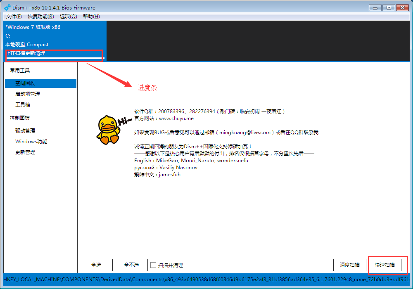Click the HKEY_LOCAL_MACHINE status bar path
The width and height of the screenshot is (413, 289).
206,279
